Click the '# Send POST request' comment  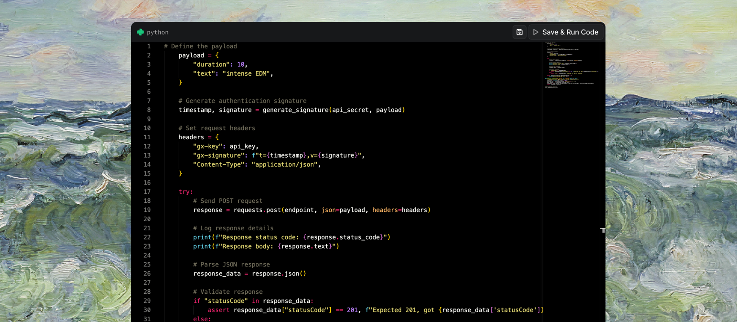[x=228, y=201]
